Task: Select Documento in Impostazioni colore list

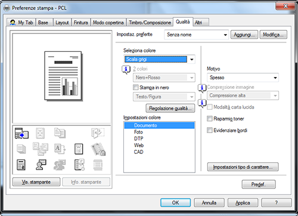Action: pos(159,125)
